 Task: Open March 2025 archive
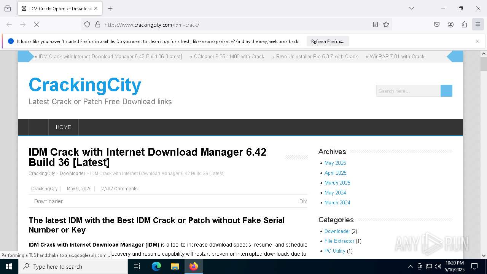pos(337,183)
